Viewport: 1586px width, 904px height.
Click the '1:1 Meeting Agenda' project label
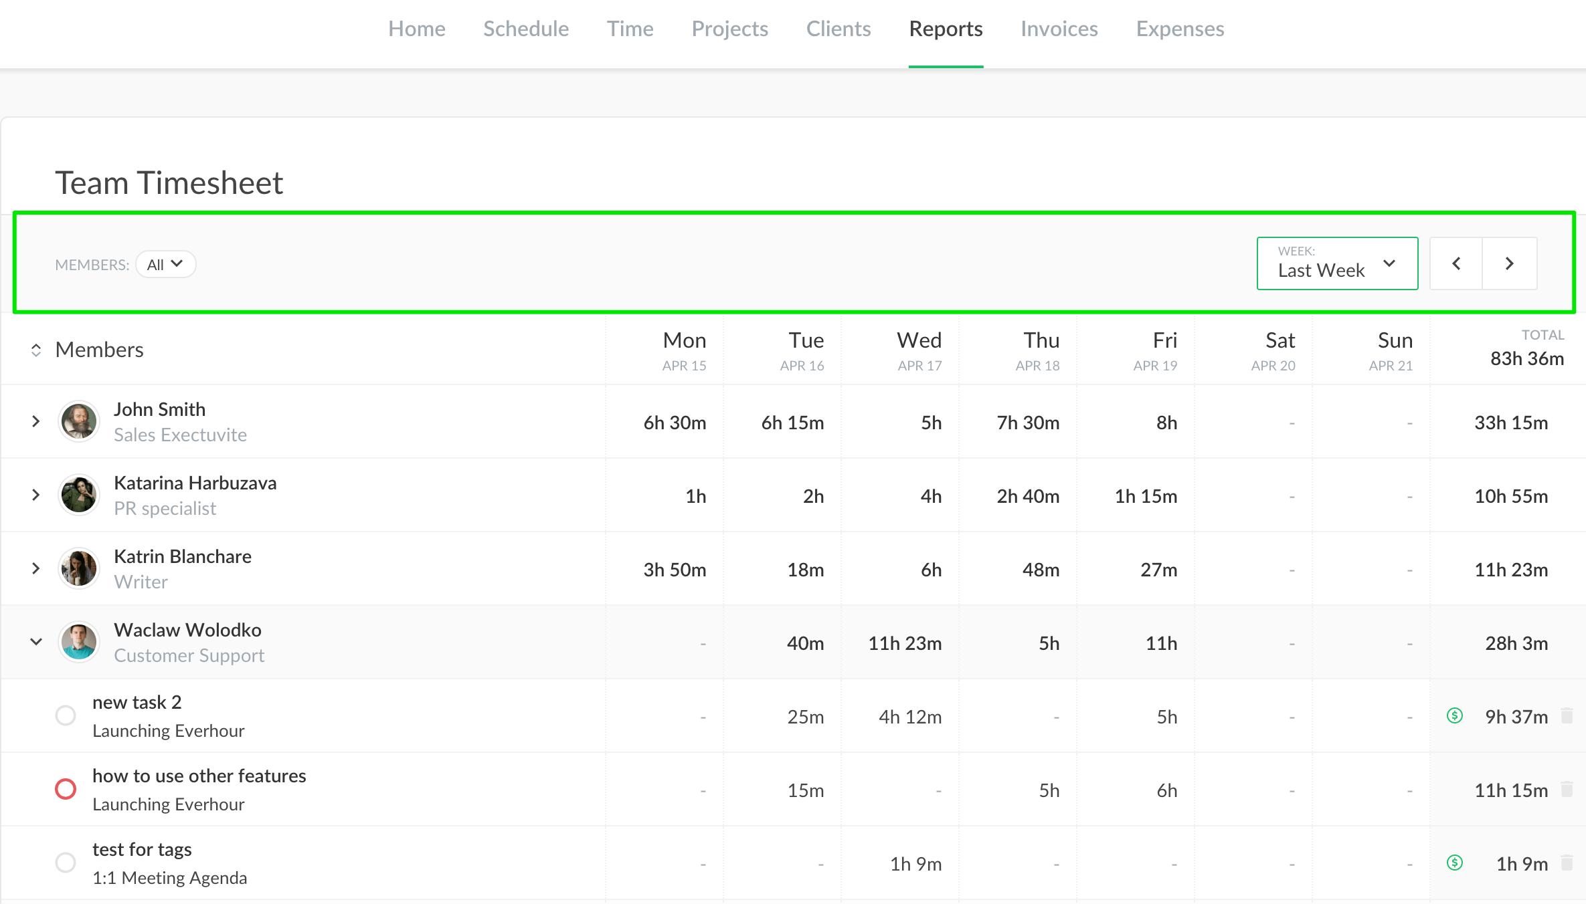click(x=170, y=878)
